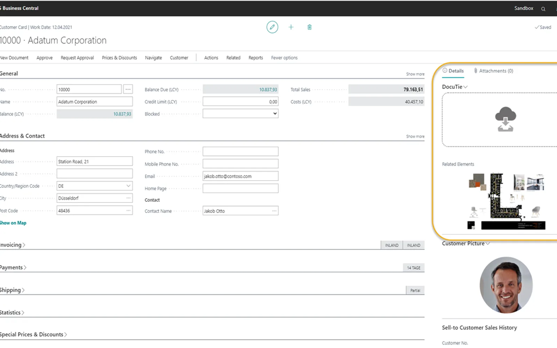This screenshot has height=348, width=557.
Task: Open the search magnifier icon in top bar
Action: pyautogui.click(x=543, y=9)
